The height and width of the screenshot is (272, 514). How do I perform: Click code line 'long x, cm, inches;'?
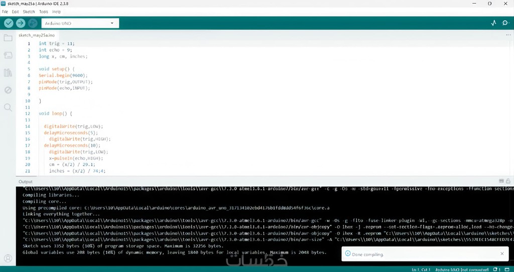tap(63, 56)
